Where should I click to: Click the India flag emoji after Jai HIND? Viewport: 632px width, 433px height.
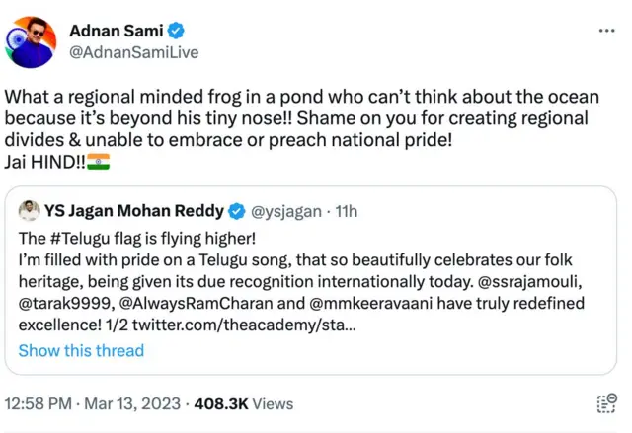98,163
